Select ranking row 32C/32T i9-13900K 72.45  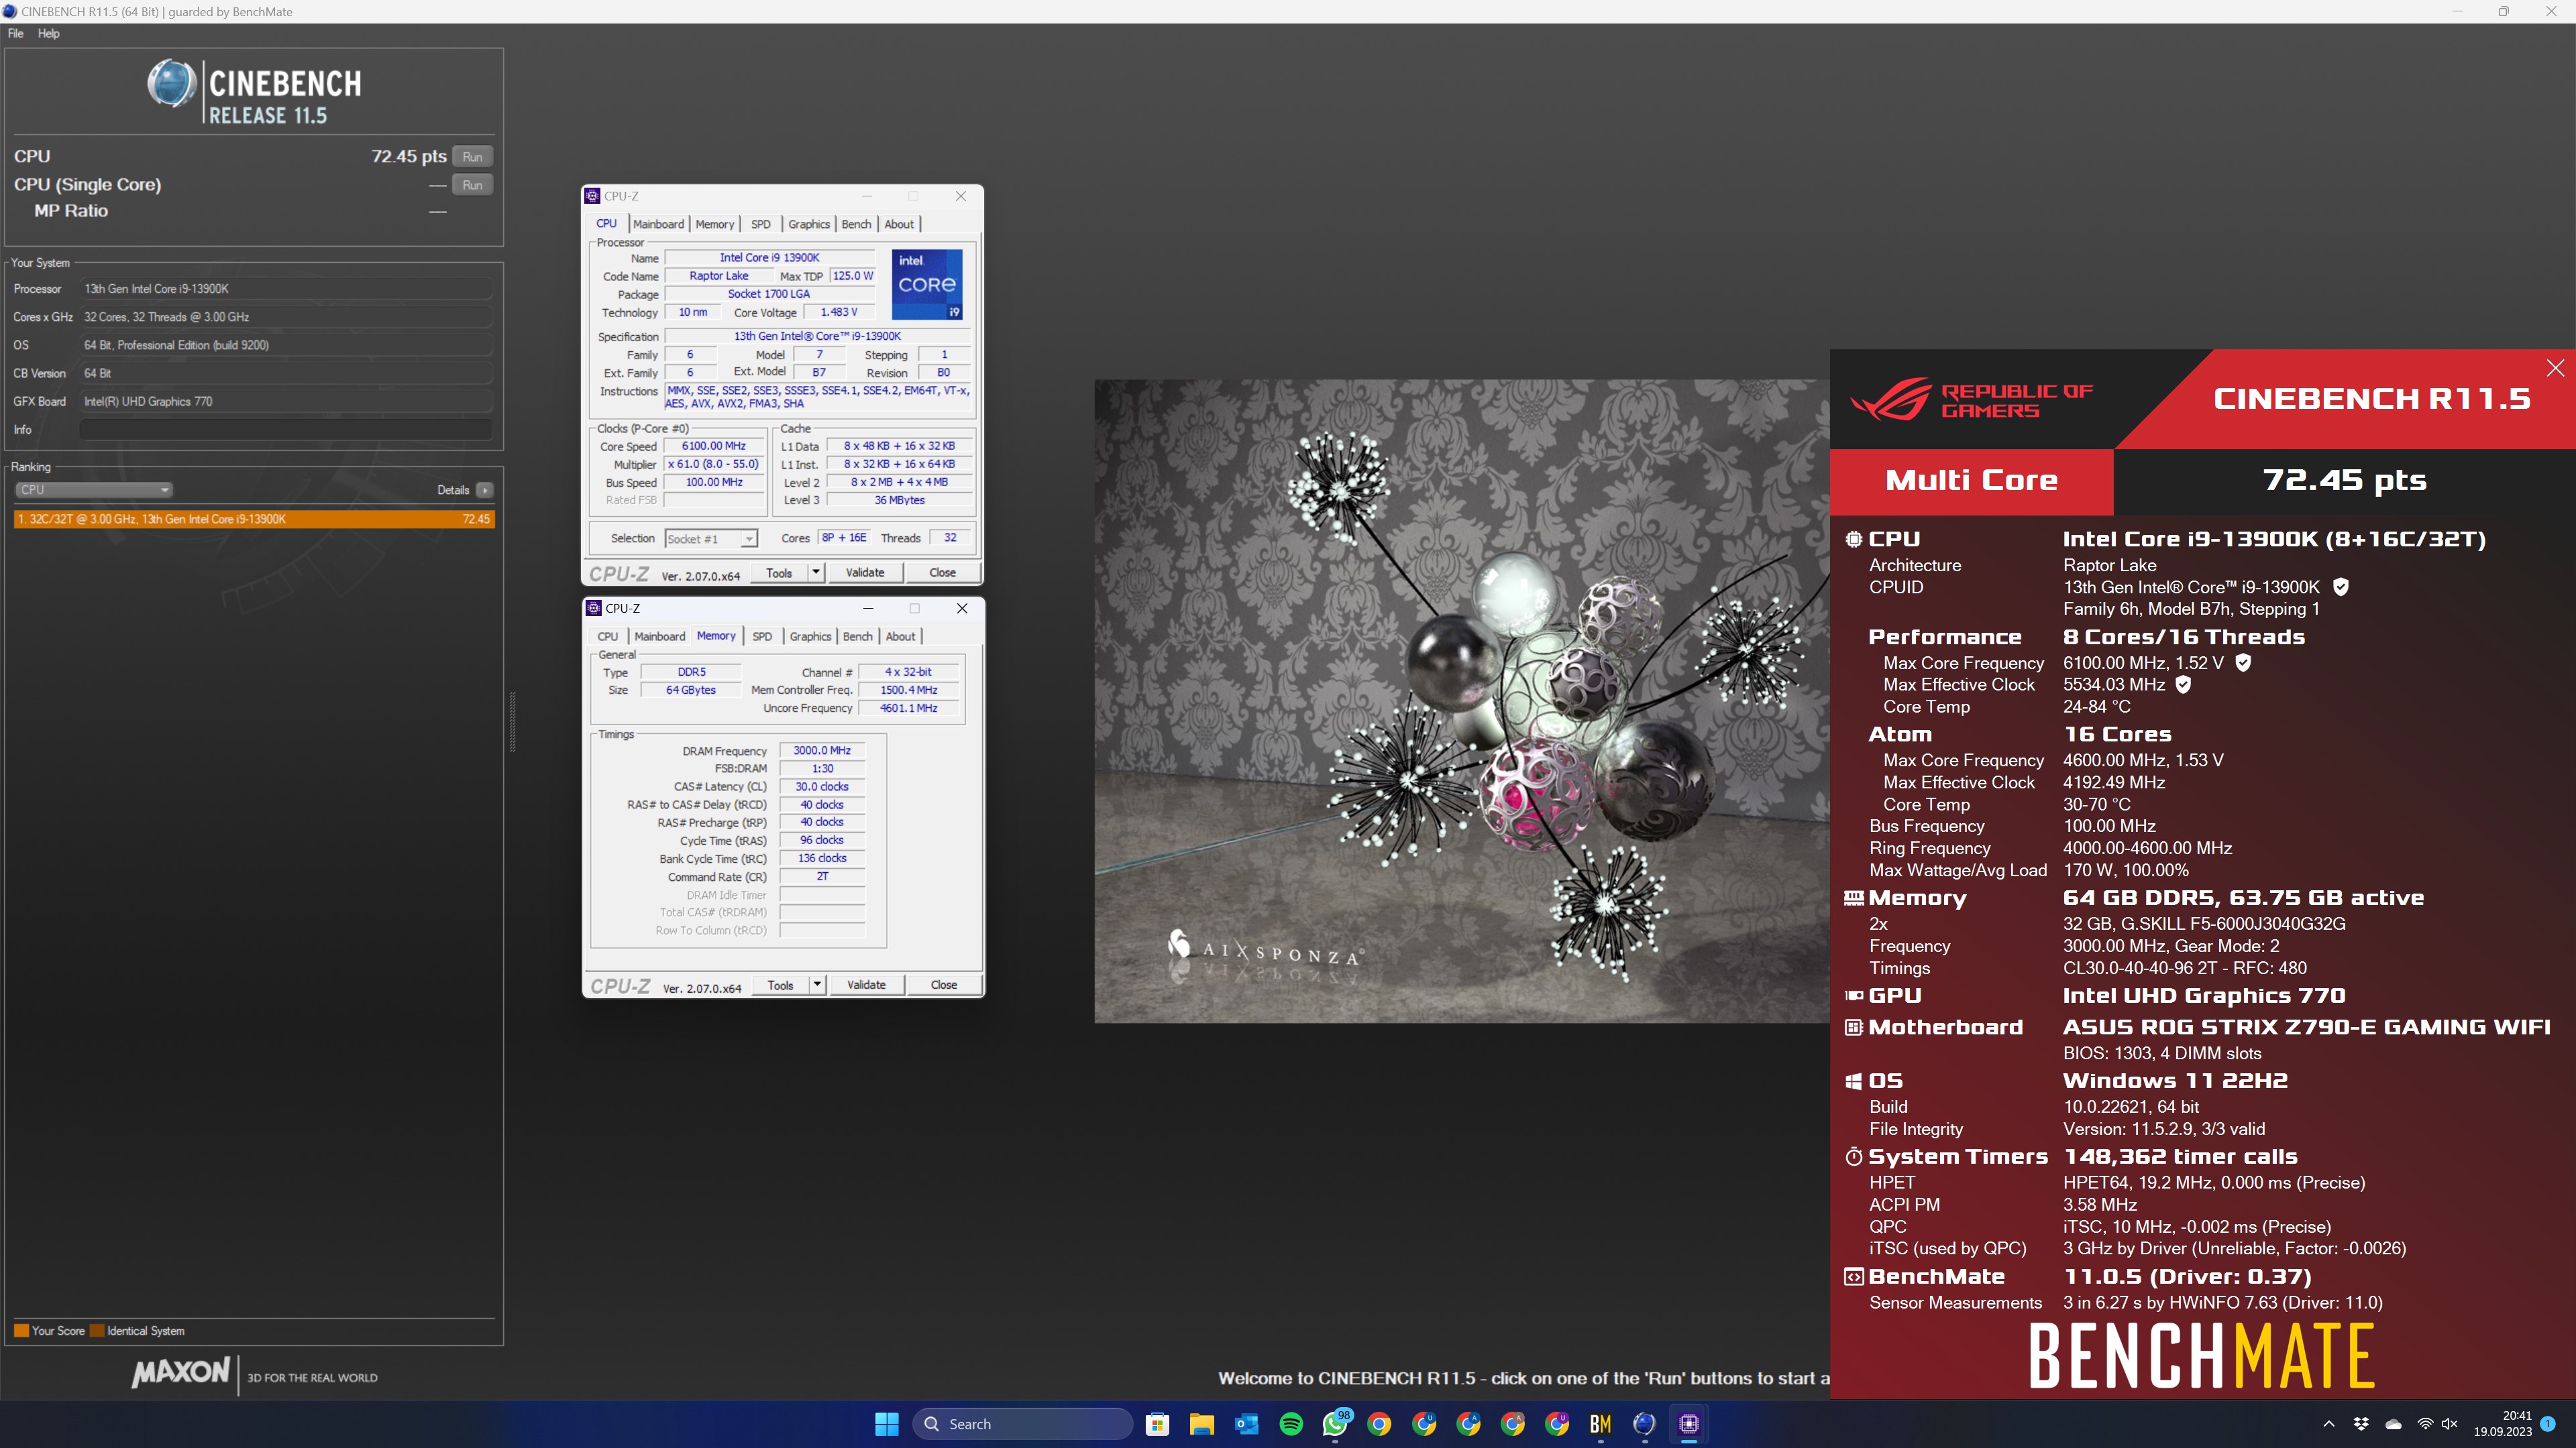tap(254, 519)
